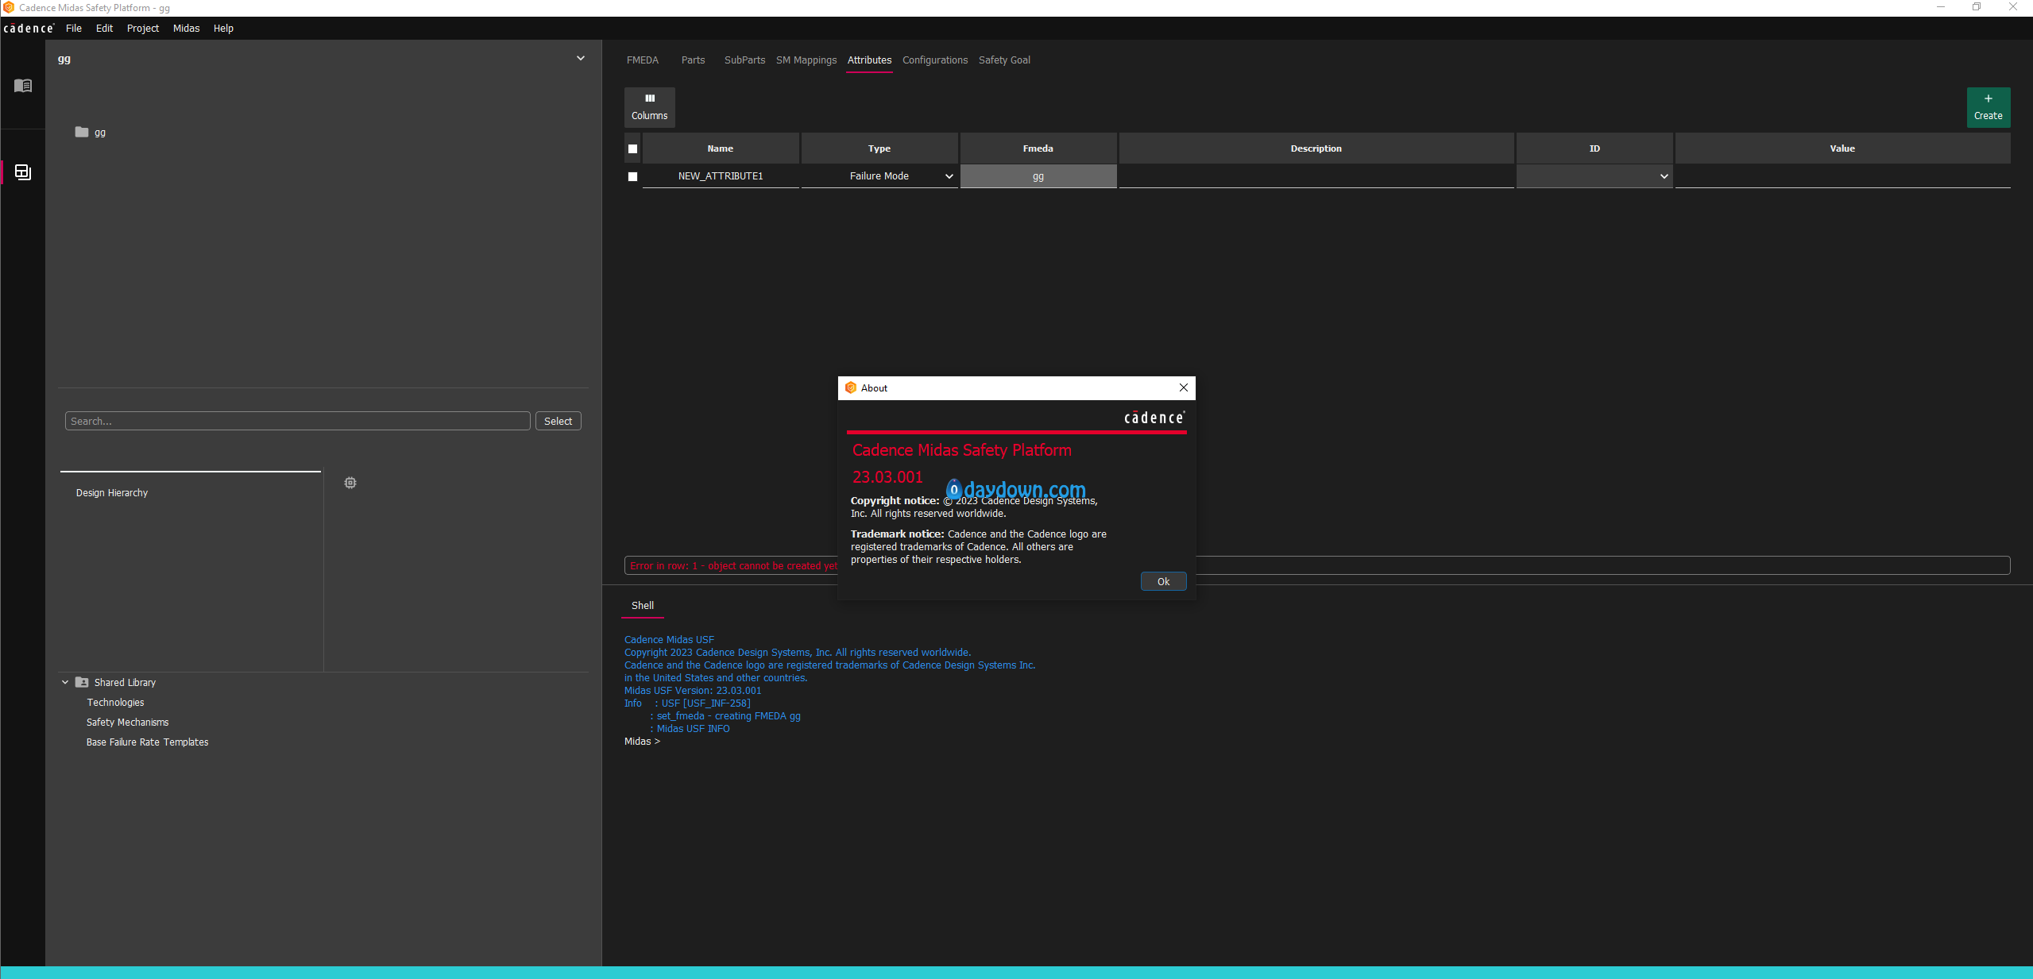
Task: Click the Fmeda column header
Action: pyautogui.click(x=1038, y=148)
